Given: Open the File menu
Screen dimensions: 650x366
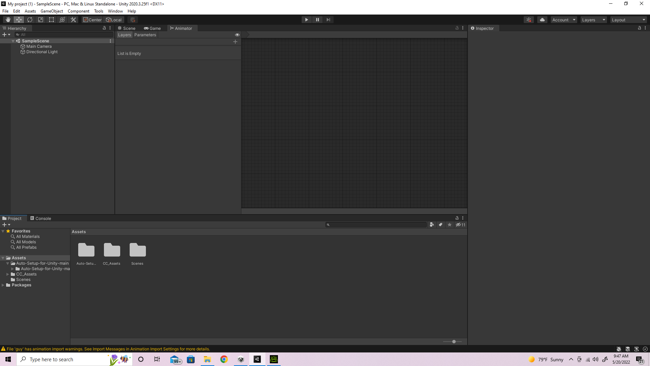Looking at the screenshot, I should tap(5, 11).
